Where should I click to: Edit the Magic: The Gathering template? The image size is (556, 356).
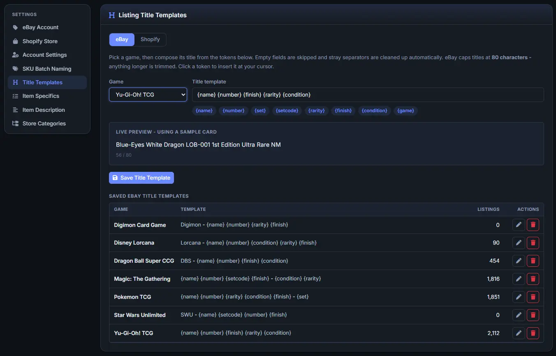[519, 279]
